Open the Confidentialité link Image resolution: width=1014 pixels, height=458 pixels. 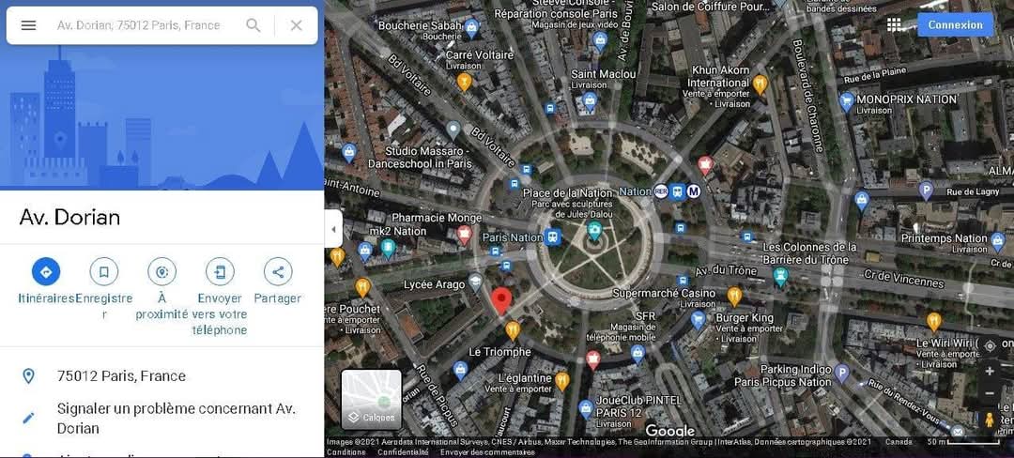[x=403, y=452]
